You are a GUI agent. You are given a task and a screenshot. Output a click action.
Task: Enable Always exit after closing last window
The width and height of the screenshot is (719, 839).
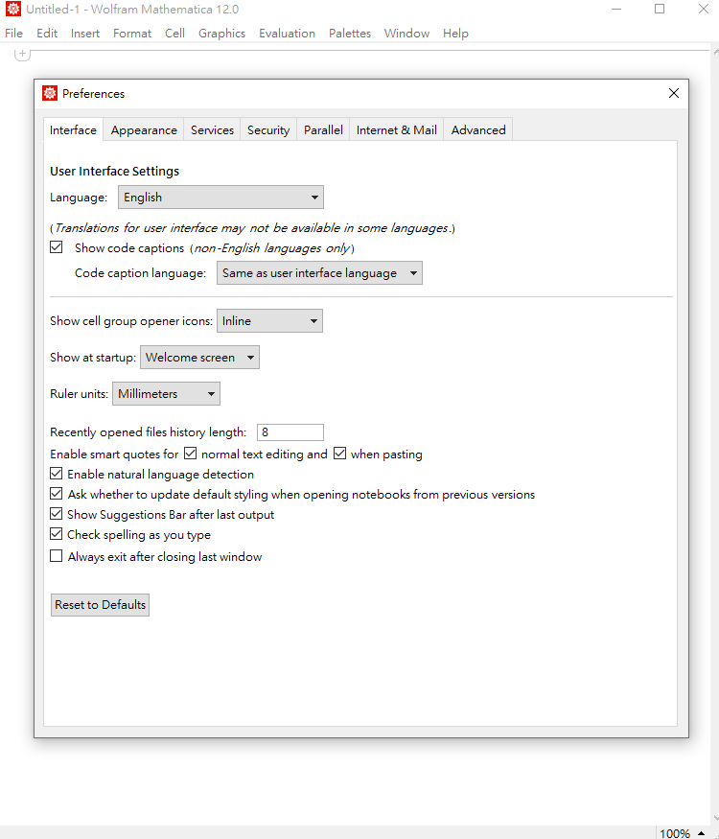click(57, 556)
